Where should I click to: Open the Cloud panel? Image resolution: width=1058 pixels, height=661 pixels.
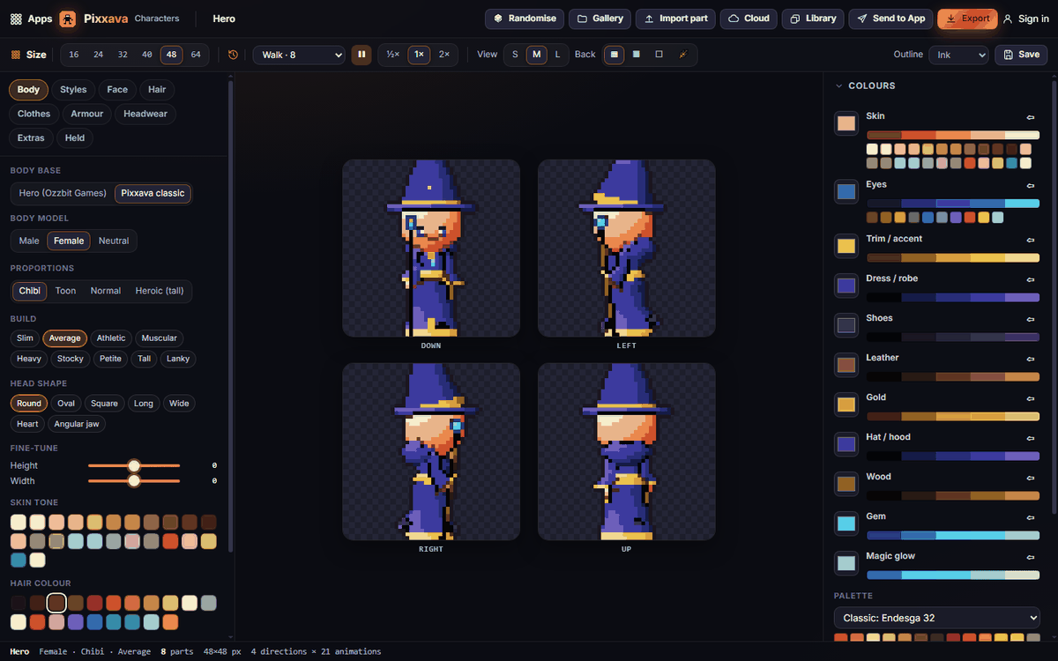tap(749, 19)
